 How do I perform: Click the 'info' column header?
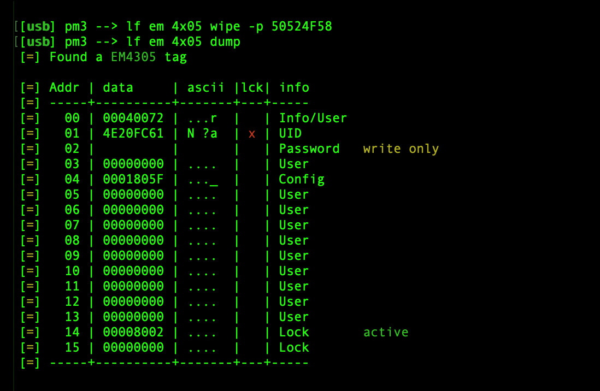click(x=294, y=87)
